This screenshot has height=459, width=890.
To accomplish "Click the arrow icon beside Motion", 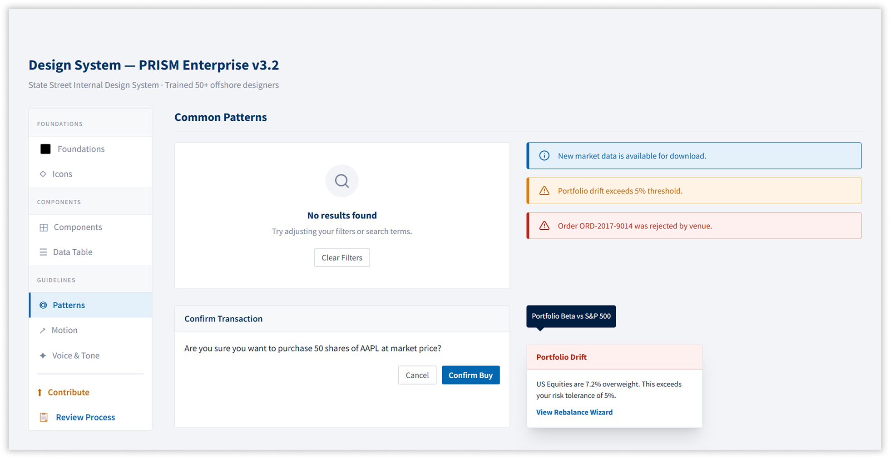I will pyautogui.click(x=43, y=331).
